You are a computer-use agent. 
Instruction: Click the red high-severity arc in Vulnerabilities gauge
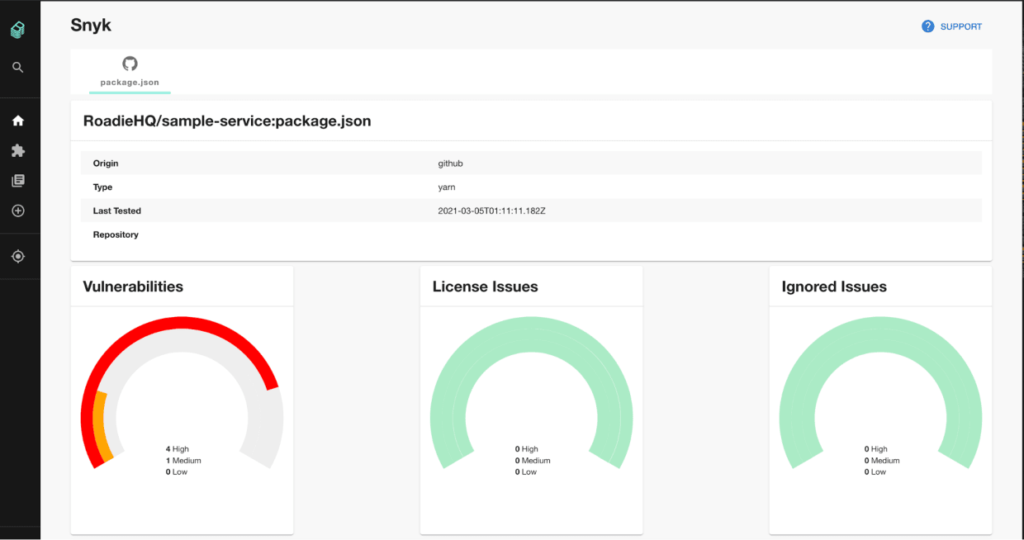pyautogui.click(x=183, y=324)
